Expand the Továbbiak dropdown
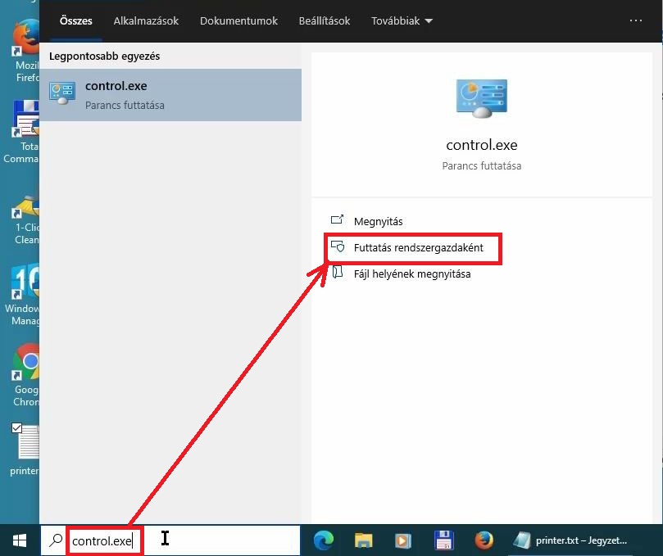This screenshot has width=663, height=556. click(x=402, y=20)
